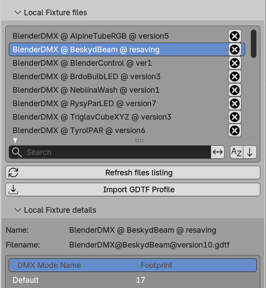Delete the AlpineTubeRGB fixture file
The image size is (266, 288).
235,36
